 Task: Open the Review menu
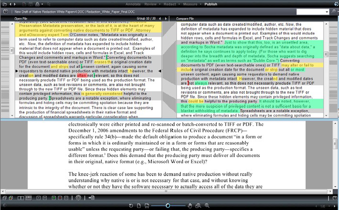tap(150, 4)
